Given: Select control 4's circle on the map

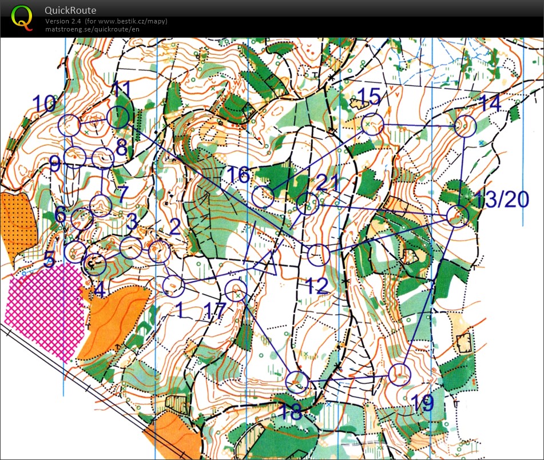Looking at the screenshot, I should [96, 264].
